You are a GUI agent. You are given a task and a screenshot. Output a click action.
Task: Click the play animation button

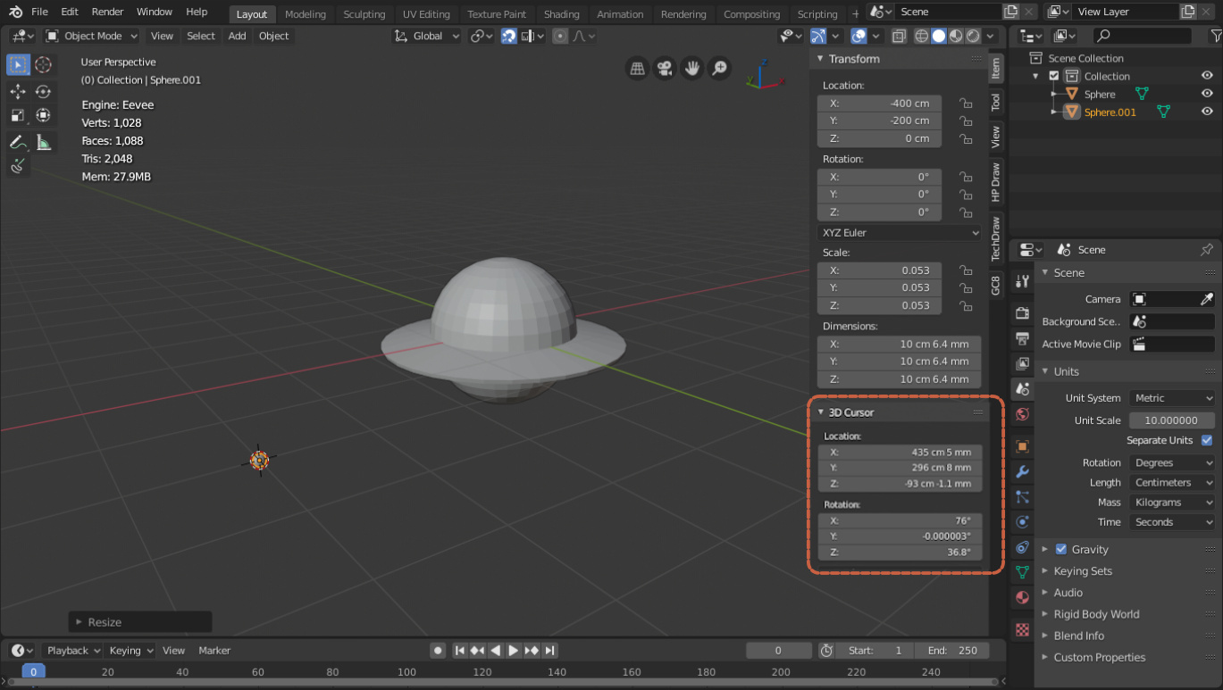tap(514, 651)
